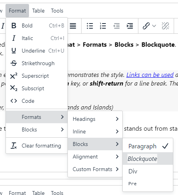The width and height of the screenshot is (178, 195).
Task: Click the insert link chain icon
Action: (x=146, y=26)
